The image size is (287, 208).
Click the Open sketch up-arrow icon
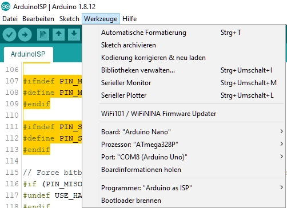[58, 35]
